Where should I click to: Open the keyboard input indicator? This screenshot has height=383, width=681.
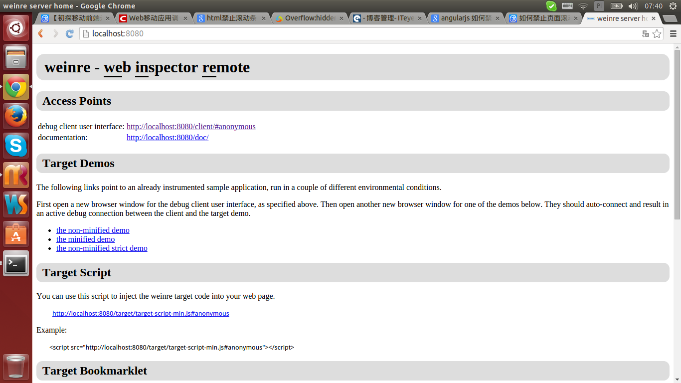coord(567,6)
